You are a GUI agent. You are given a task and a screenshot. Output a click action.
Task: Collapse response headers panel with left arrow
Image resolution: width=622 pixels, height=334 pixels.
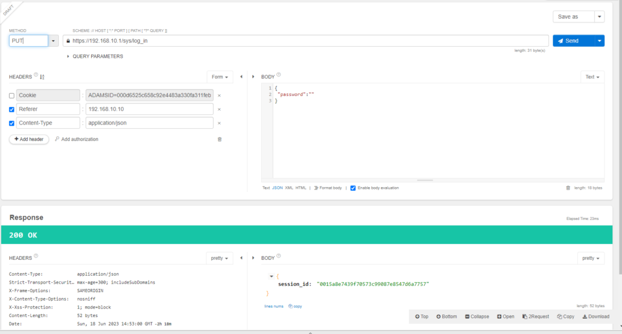(241, 258)
